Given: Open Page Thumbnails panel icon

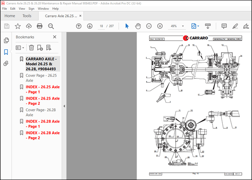Looking at the screenshot, I should coord(6,40).
